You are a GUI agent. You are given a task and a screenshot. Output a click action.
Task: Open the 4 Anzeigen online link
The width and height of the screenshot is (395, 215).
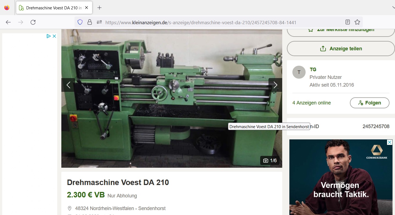click(311, 103)
